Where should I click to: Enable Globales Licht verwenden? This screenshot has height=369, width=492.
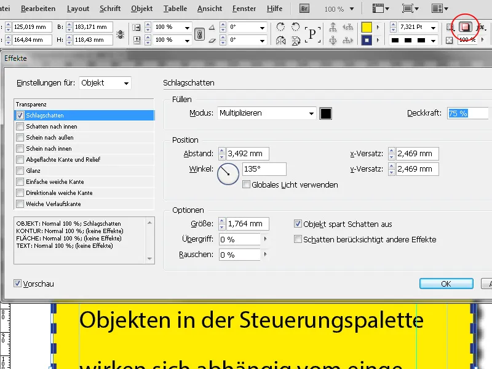pos(247,184)
